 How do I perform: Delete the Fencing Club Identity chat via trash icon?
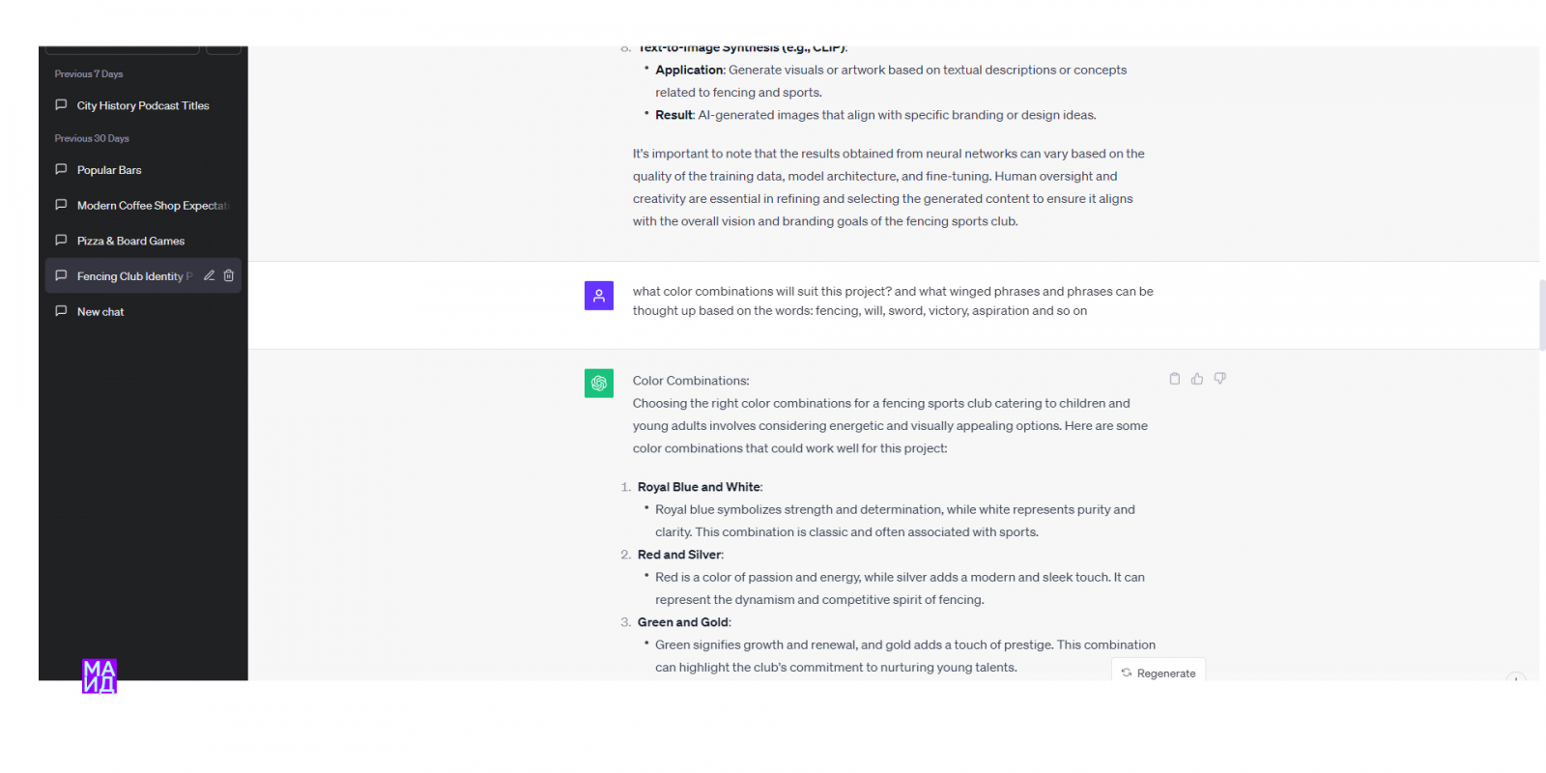tap(229, 275)
